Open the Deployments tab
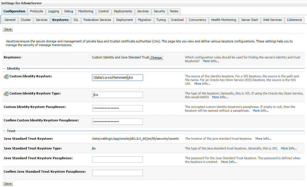Screen dimensions: 307x187 (123, 11)
